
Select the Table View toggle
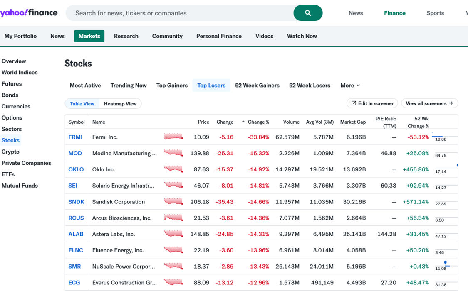82,104
